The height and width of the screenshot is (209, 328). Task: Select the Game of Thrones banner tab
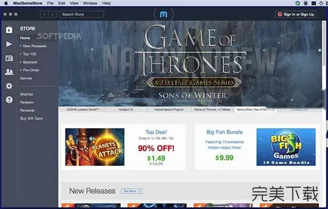(213, 110)
